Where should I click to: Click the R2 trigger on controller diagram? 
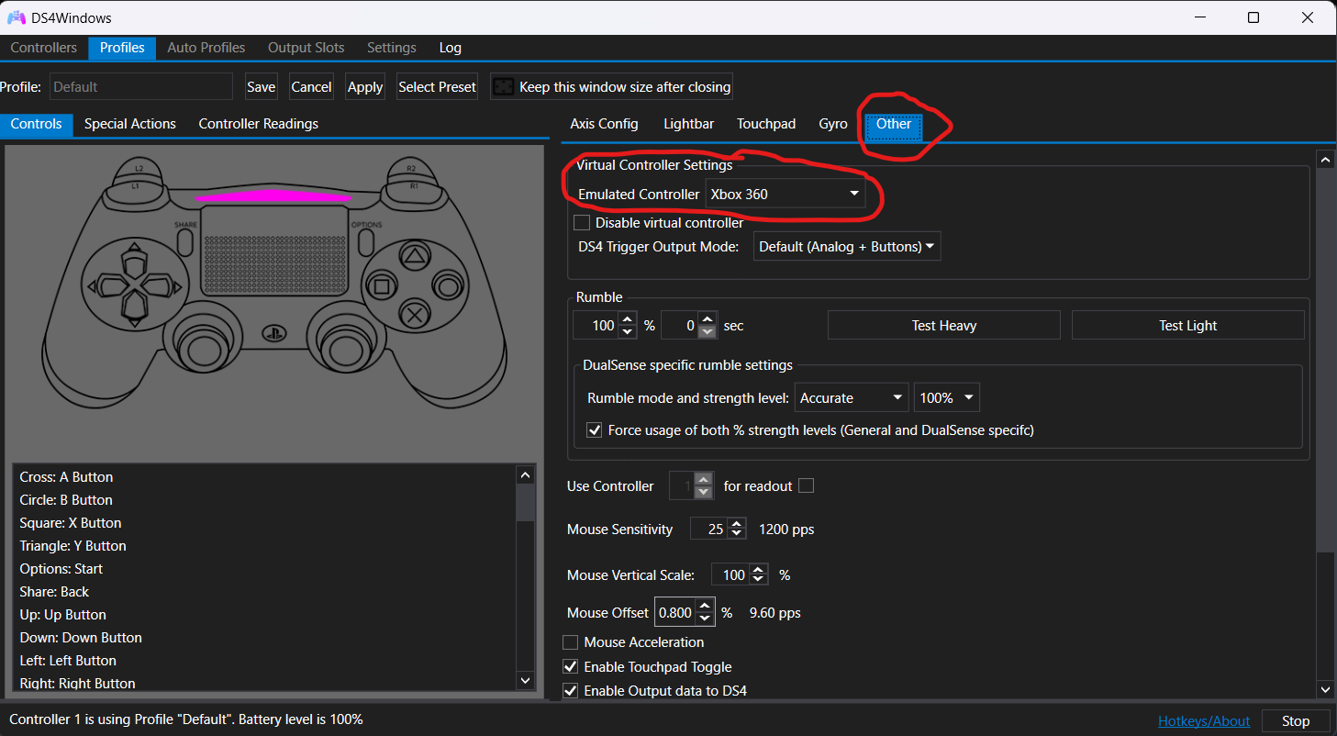(x=410, y=167)
